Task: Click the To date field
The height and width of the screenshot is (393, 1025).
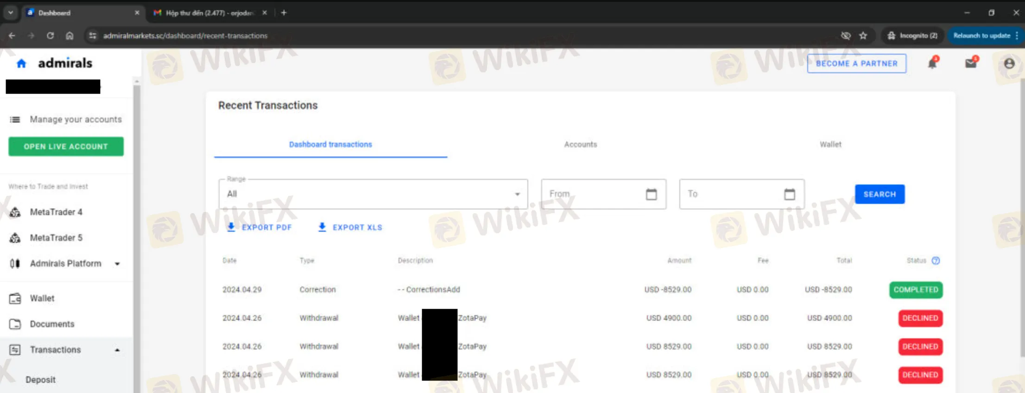Action: coord(742,194)
